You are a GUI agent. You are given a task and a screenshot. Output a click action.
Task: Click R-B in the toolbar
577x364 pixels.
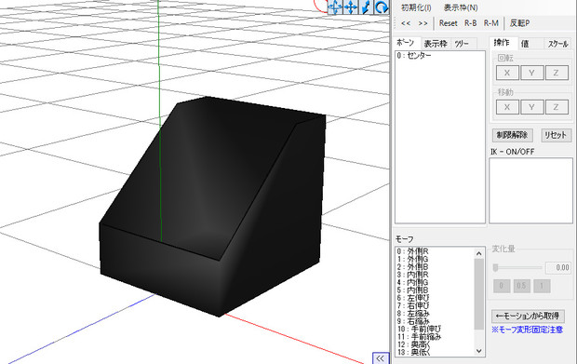click(x=470, y=23)
